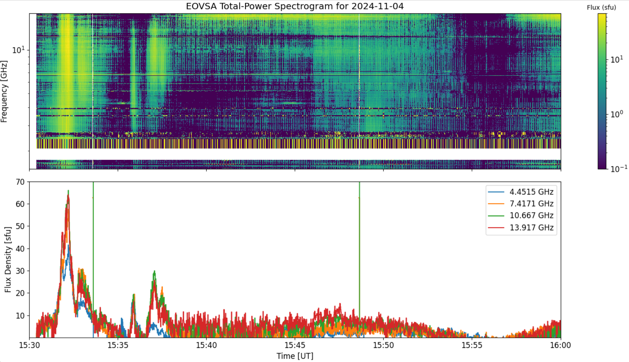Click the 'Time [UT]' axis label
The width and height of the screenshot is (629, 362).
[295, 356]
